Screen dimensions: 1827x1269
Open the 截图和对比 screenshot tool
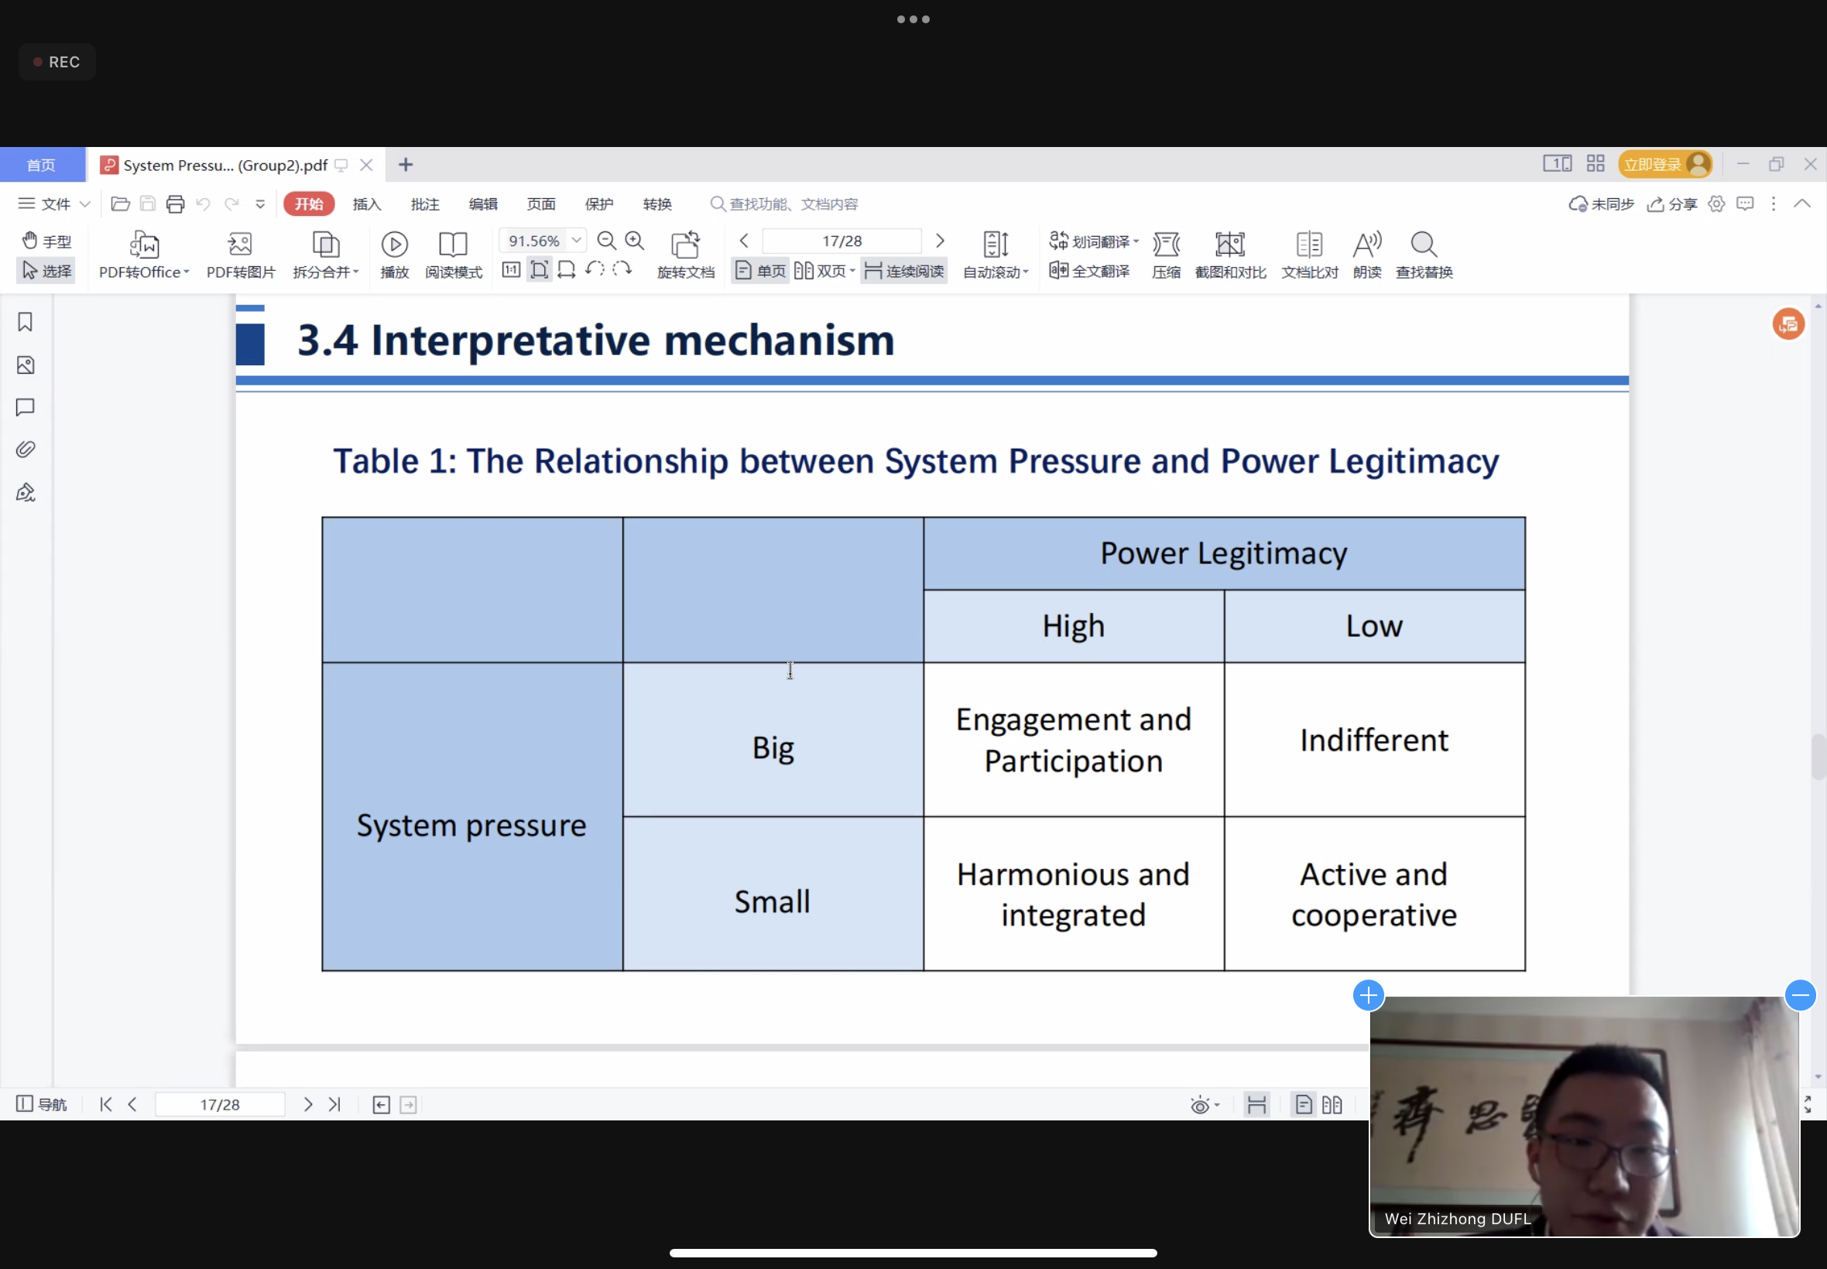point(1229,245)
